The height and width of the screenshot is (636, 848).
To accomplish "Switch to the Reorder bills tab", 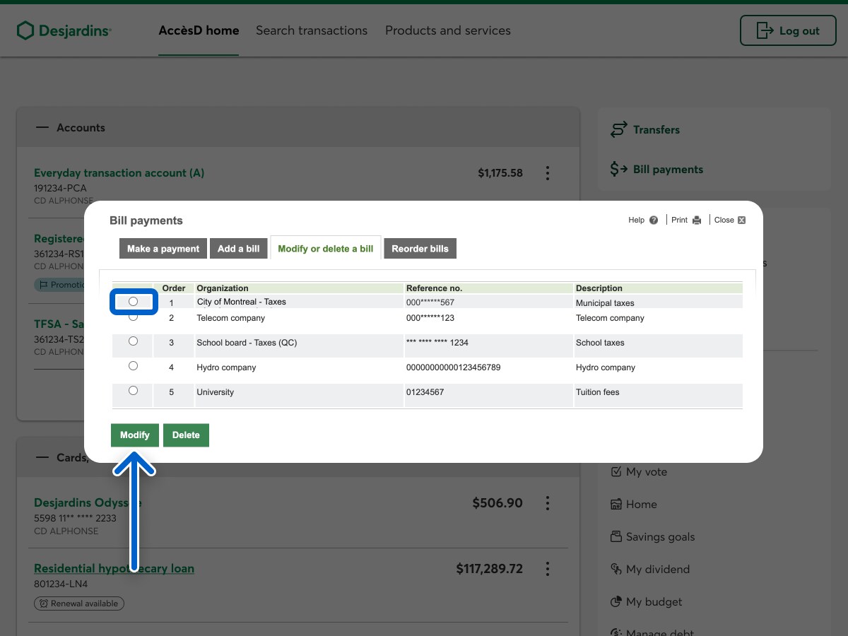I will [x=420, y=249].
